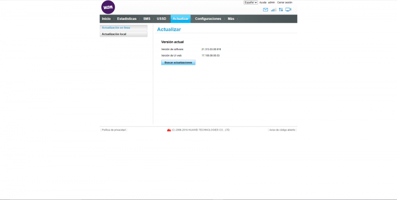
Task: Select the Actualizar tab
Action: (x=181, y=19)
